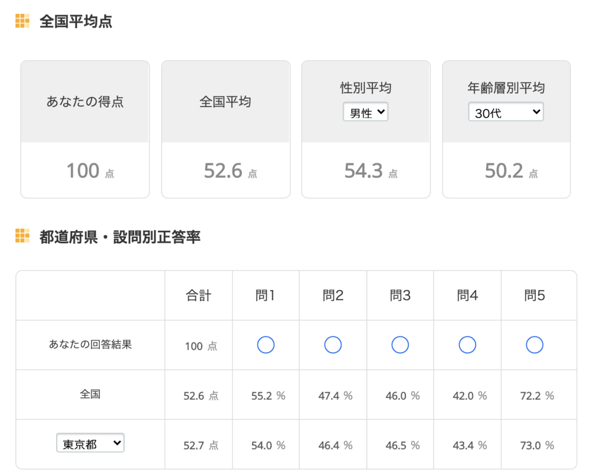This screenshot has width=592, height=476.
Task: Click the 問1 column header
Action: (x=265, y=296)
